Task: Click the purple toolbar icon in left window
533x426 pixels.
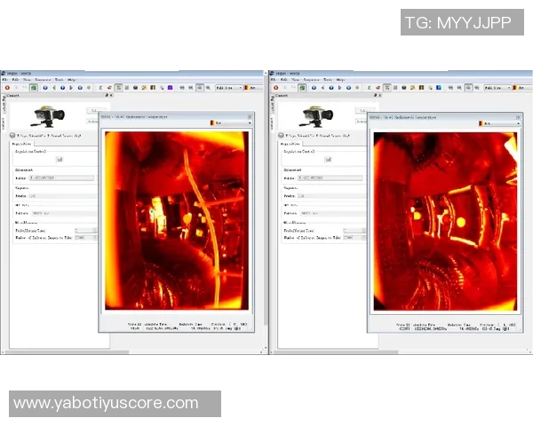Action: [170, 88]
